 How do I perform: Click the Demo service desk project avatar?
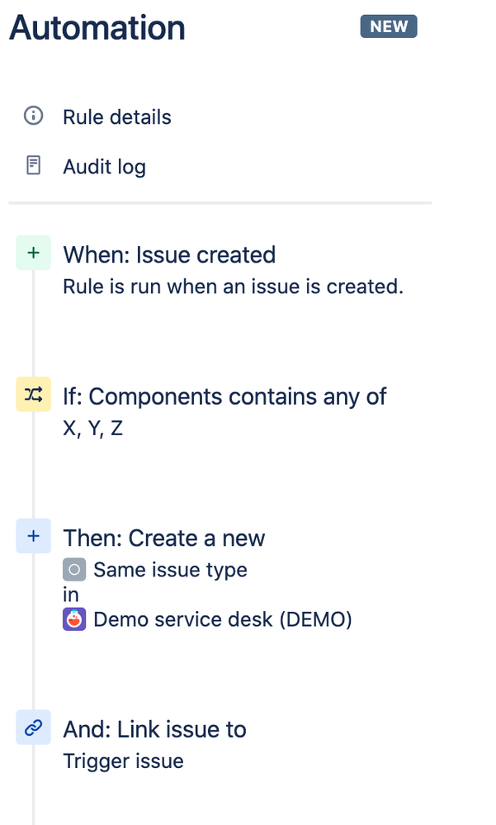(75, 619)
